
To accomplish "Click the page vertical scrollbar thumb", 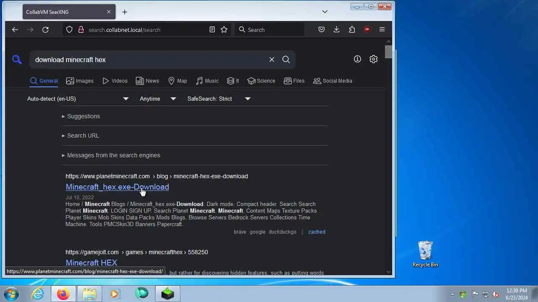I will [x=388, y=51].
